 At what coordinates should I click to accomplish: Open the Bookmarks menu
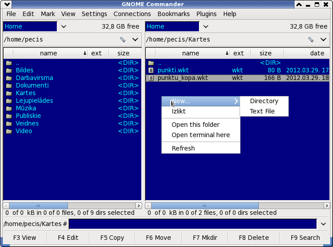click(173, 14)
